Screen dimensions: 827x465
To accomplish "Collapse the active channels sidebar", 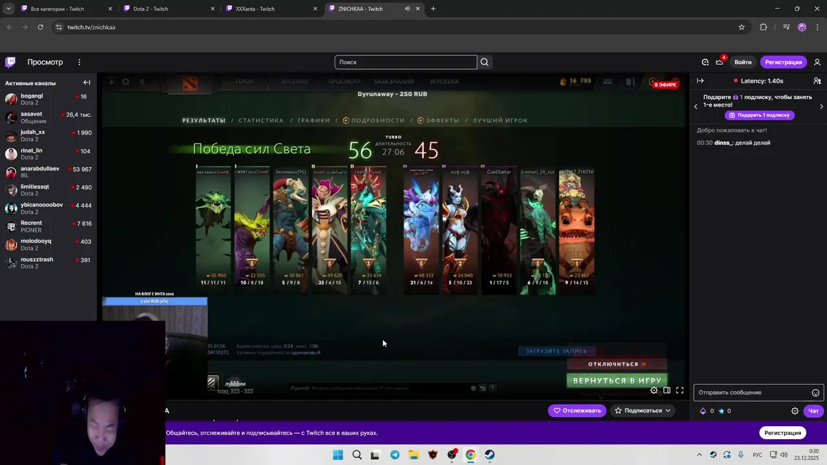I will [x=87, y=83].
